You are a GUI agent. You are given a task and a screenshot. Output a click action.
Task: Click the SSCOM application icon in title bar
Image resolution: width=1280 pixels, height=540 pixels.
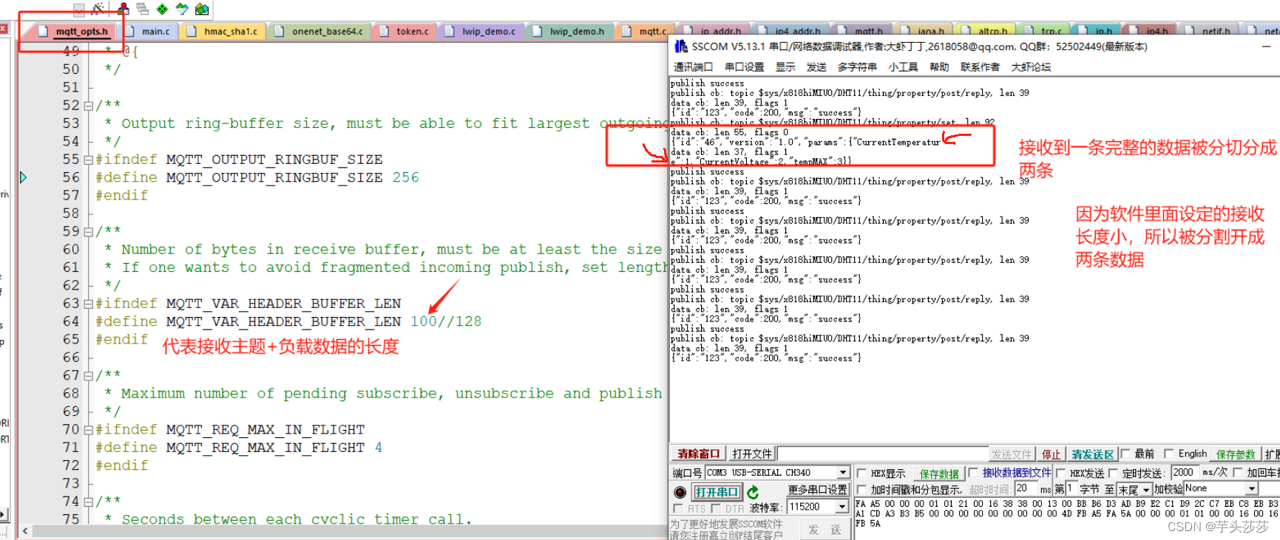point(680,47)
